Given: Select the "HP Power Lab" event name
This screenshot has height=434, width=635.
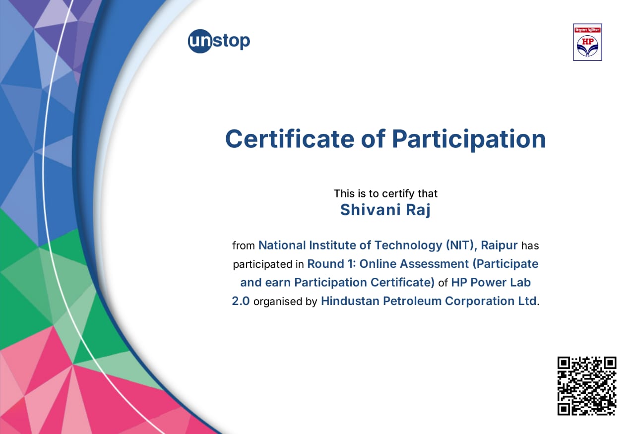Looking at the screenshot, I should (491, 282).
